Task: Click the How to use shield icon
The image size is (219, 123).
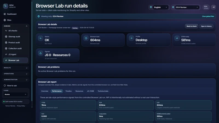Action: [x=5, y=86]
